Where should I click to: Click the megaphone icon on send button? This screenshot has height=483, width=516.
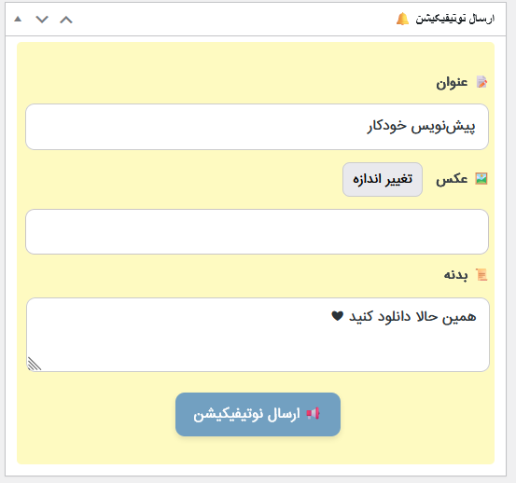[x=313, y=414]
